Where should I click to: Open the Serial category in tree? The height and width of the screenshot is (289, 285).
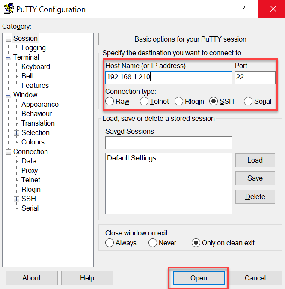tap(30, 208)
